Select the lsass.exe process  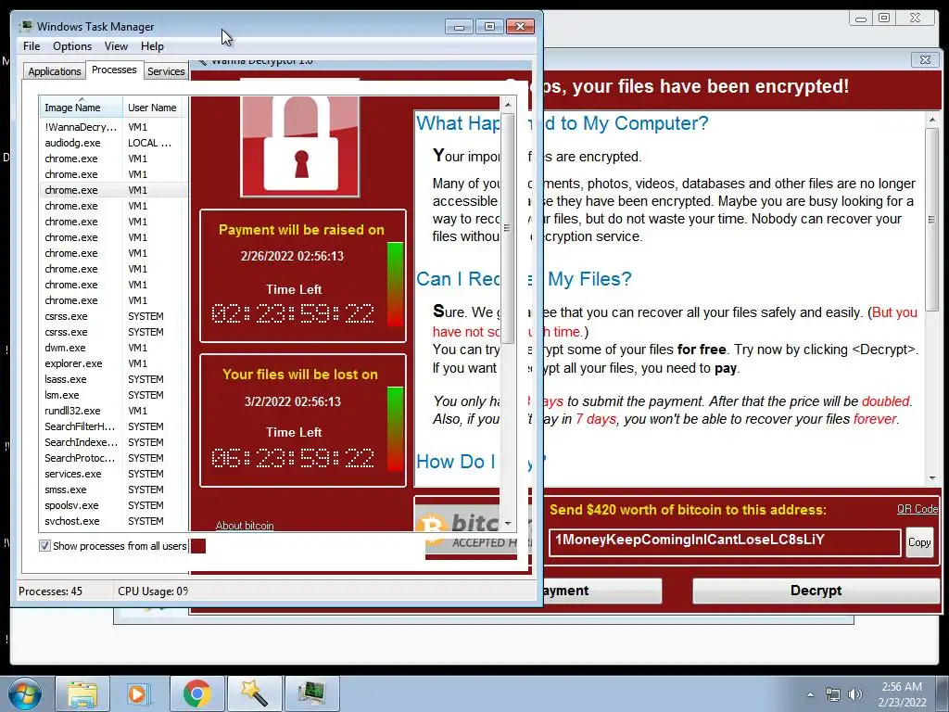click(114, 379)
